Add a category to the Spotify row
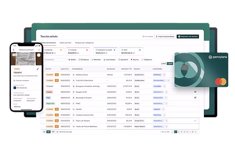The width and height of the screenshot is (235, 146). [163, 109]
